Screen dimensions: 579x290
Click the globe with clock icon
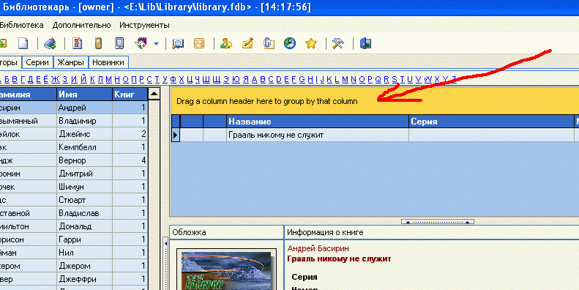(290, 44)
